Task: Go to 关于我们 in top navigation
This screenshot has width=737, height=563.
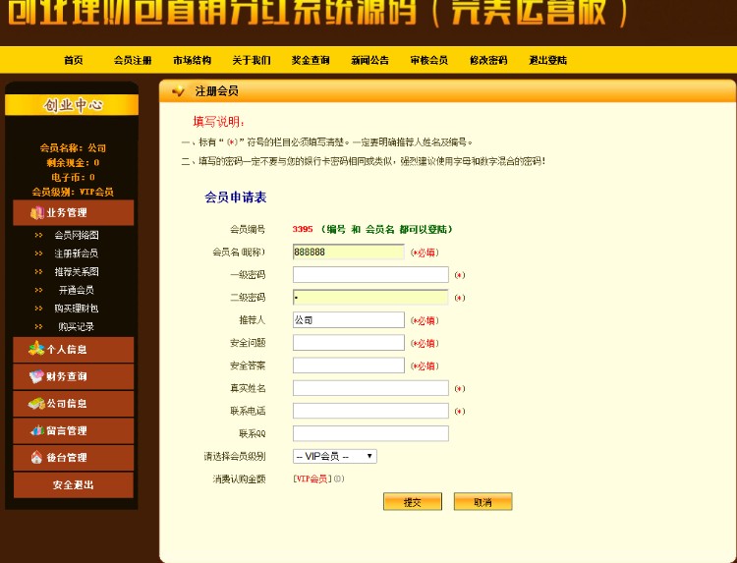Action: [x=252, y=60]
